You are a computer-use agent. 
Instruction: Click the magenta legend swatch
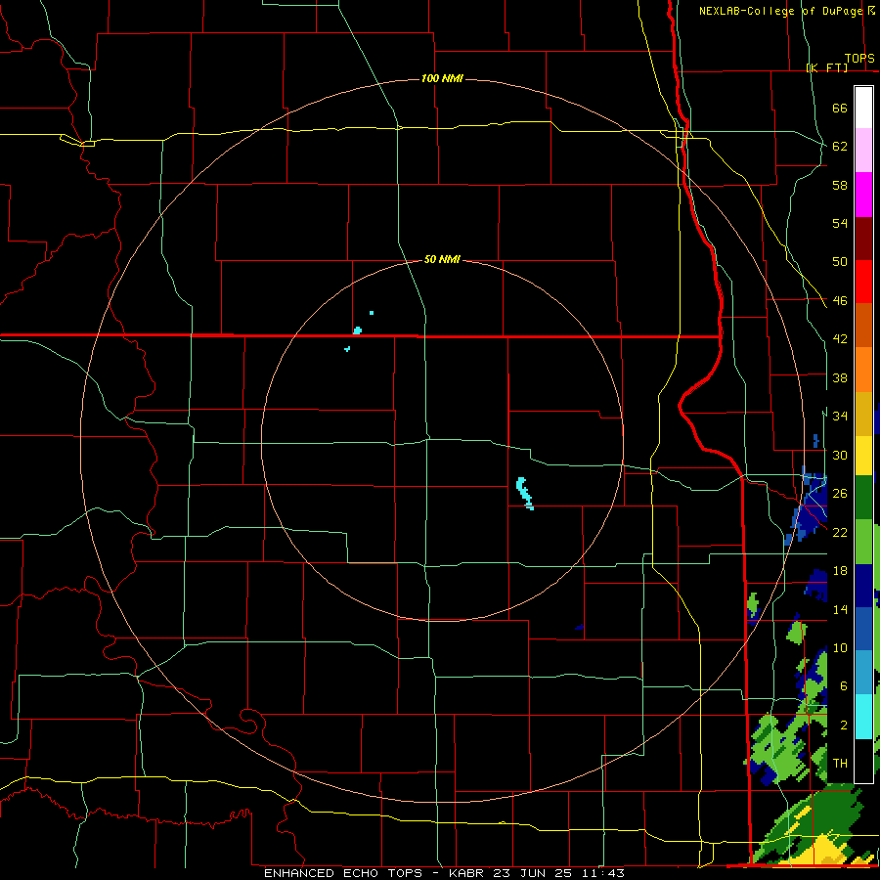[863, 195]
